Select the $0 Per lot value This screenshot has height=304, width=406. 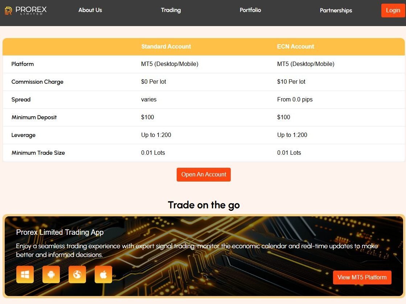(x=153, y=82)
